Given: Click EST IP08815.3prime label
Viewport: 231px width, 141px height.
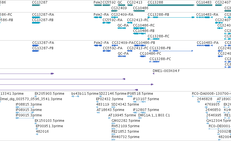Looking at the screenshot, I should (29, 104).
